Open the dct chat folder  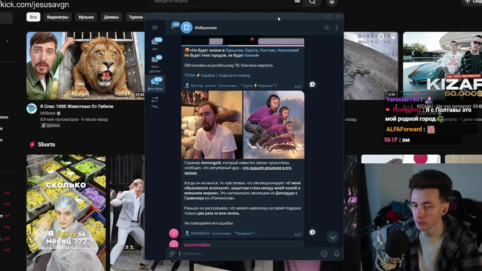click(155, 44)
